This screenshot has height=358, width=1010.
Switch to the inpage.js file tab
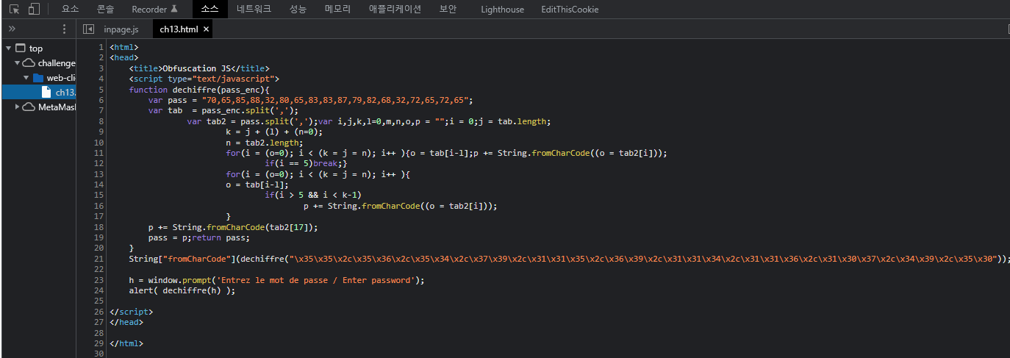(121, 29)
